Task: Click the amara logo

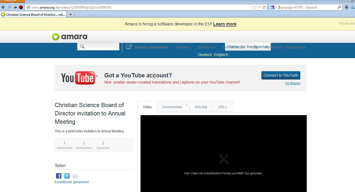Action: coord(70,37)
